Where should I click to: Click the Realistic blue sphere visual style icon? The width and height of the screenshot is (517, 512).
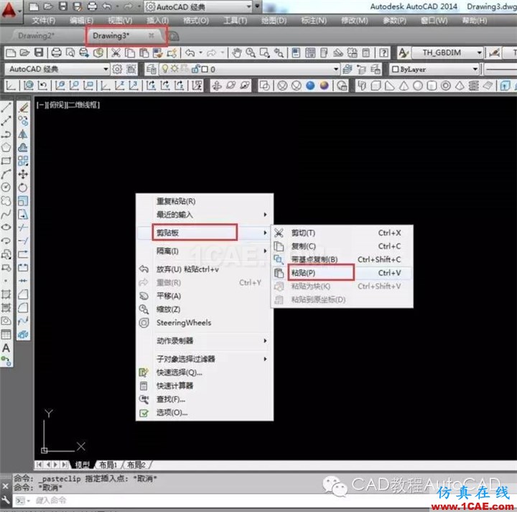coord(310,85)
